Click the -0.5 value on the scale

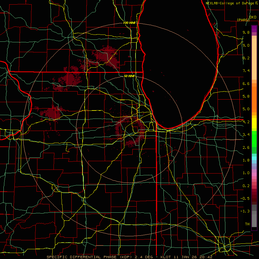click(245, 199)
